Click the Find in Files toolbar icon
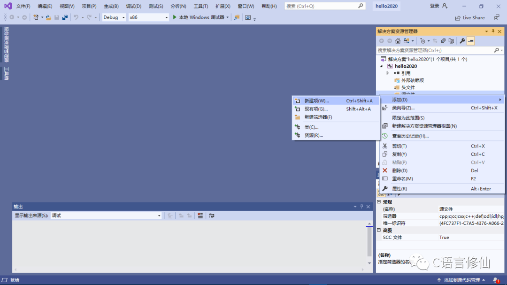The height and width of the screenshot is (285, 507). [237, 17]
